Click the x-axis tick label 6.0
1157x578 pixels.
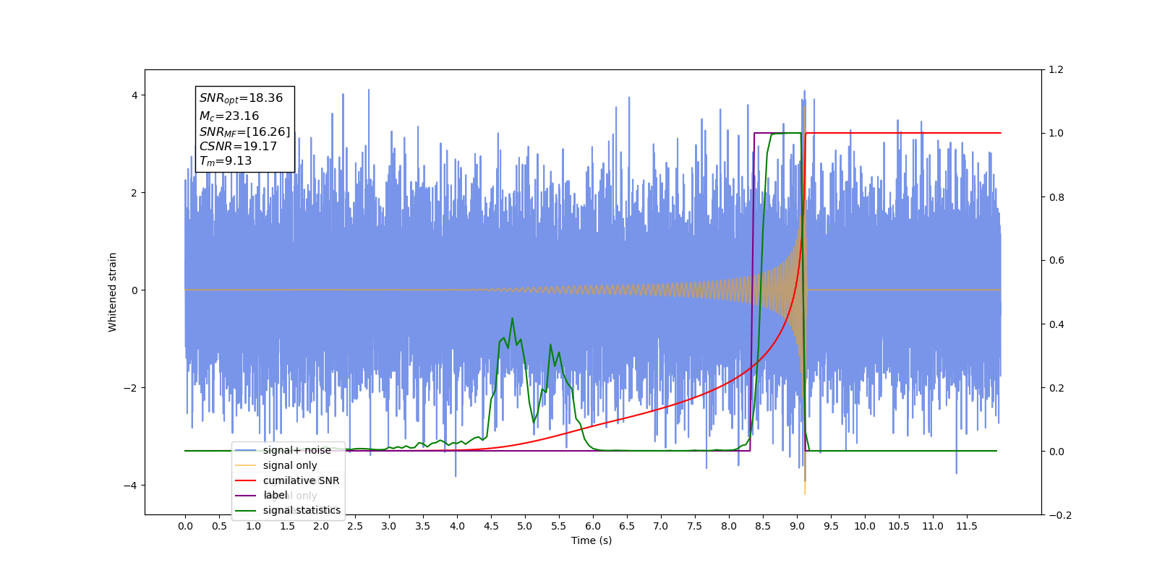(593, 526)
